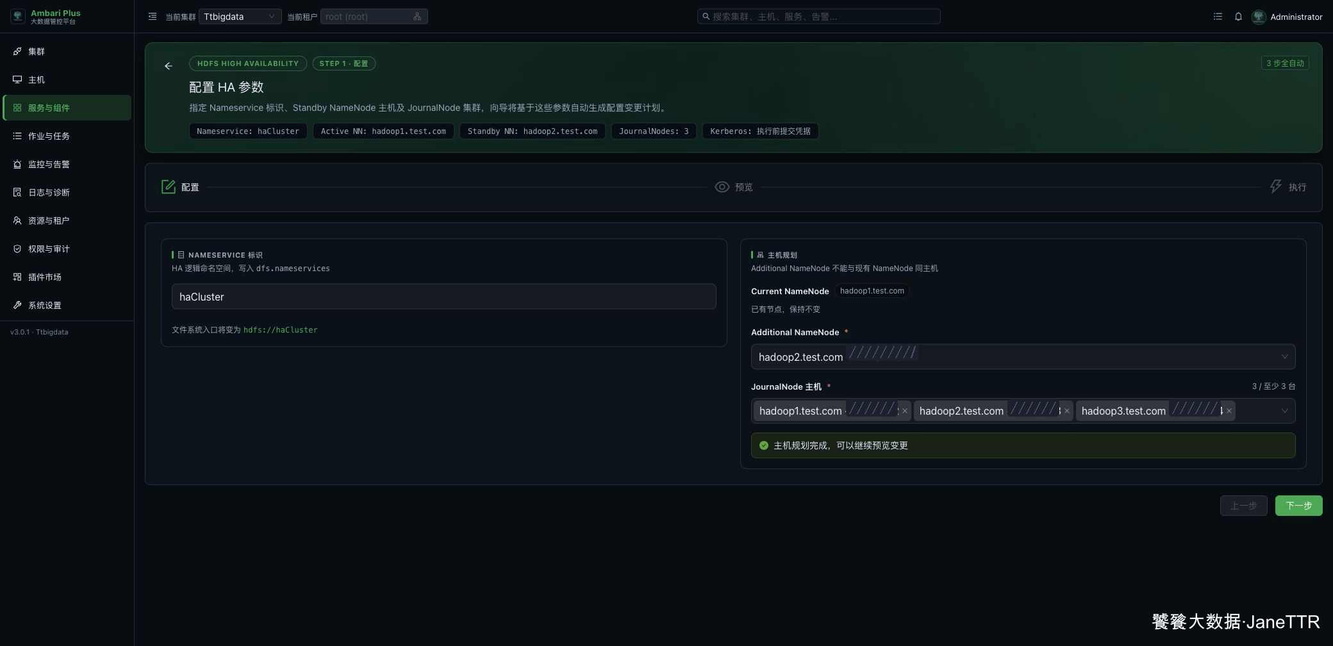Click the haCluster nameservice input field

(x=443, y=297)
